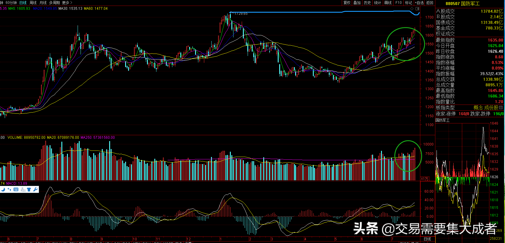Screen dimensions: 505x243
Task: Click the 标记 mark button
Action: (x=408, y=3)
